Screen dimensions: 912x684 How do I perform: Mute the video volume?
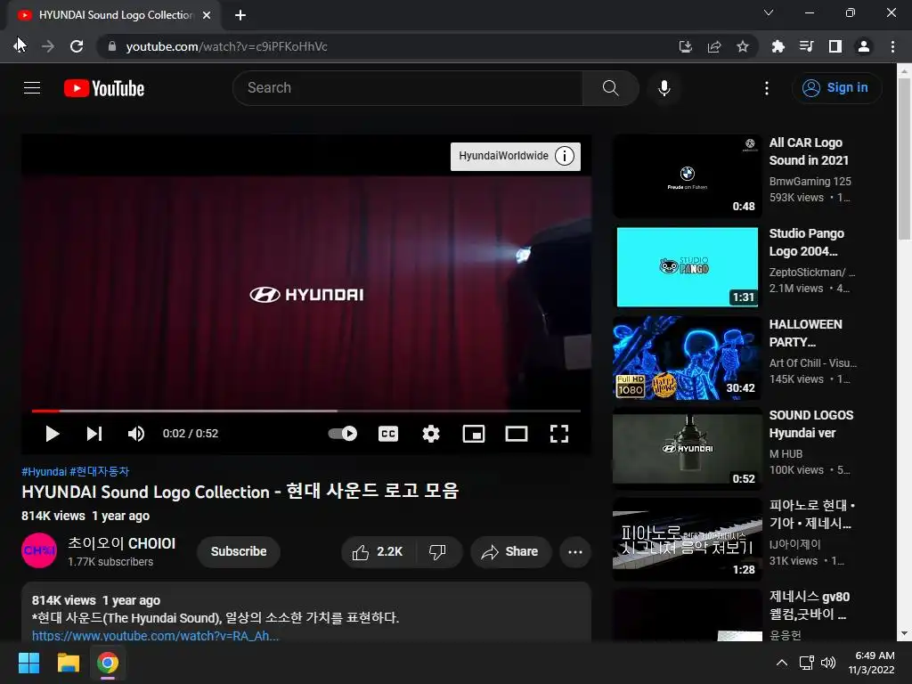tap(136, 434)
